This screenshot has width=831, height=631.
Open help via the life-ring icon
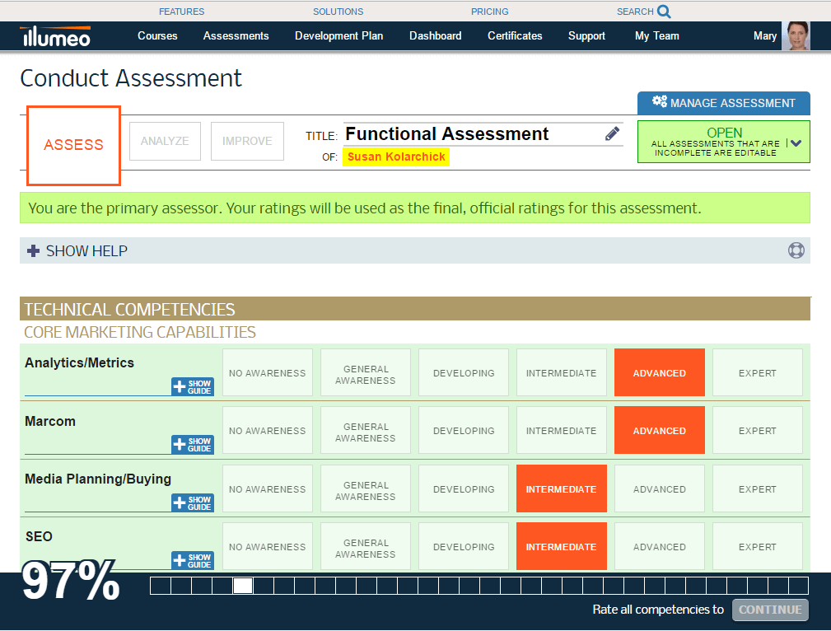click(796, 250)
